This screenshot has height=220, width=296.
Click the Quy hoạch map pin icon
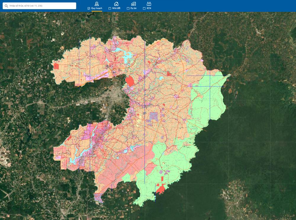click(96, 4)
